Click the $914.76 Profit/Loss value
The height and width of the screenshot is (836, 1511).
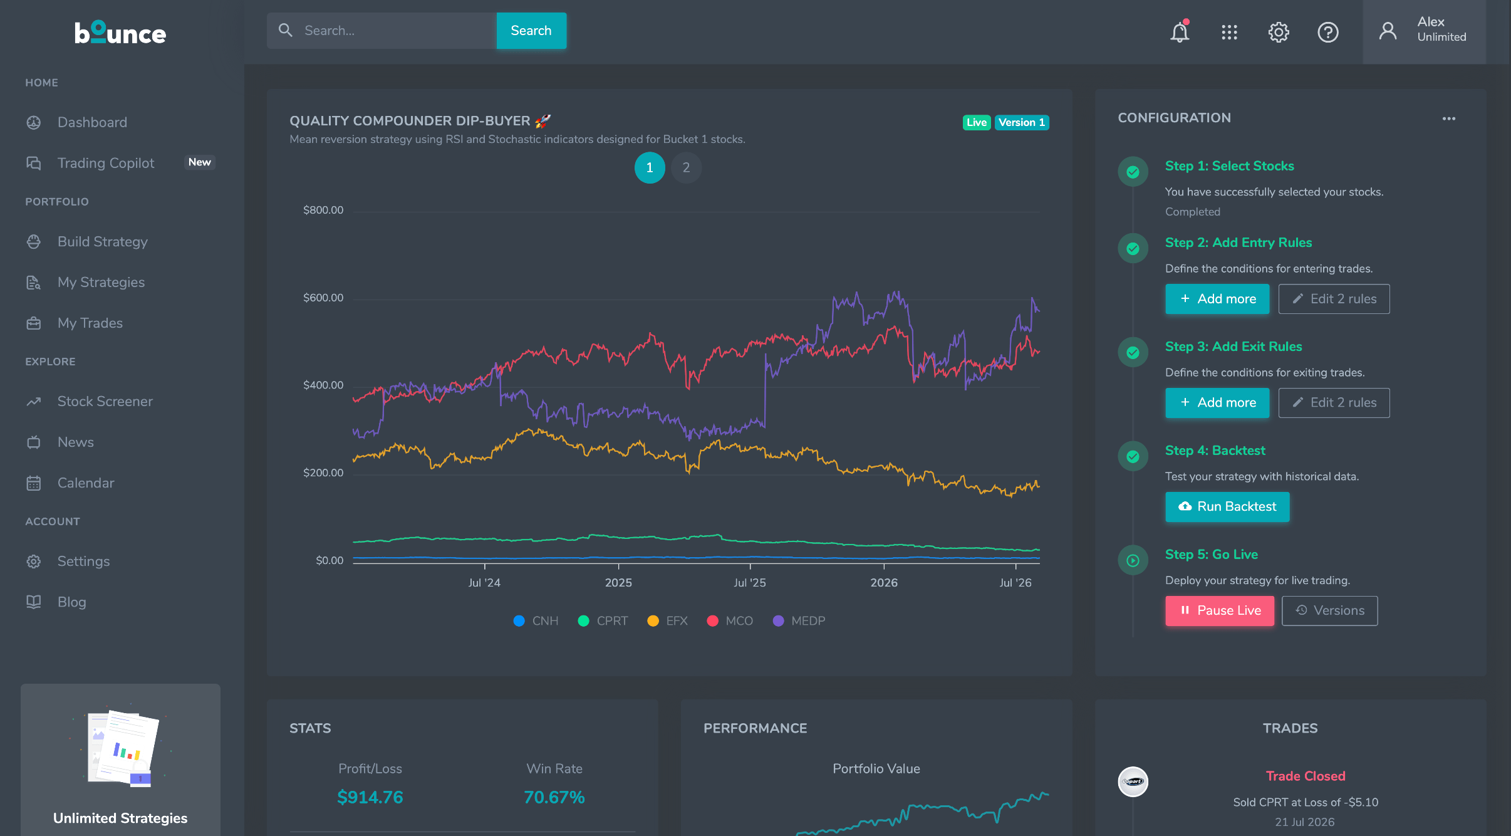[x=370, y=798]
